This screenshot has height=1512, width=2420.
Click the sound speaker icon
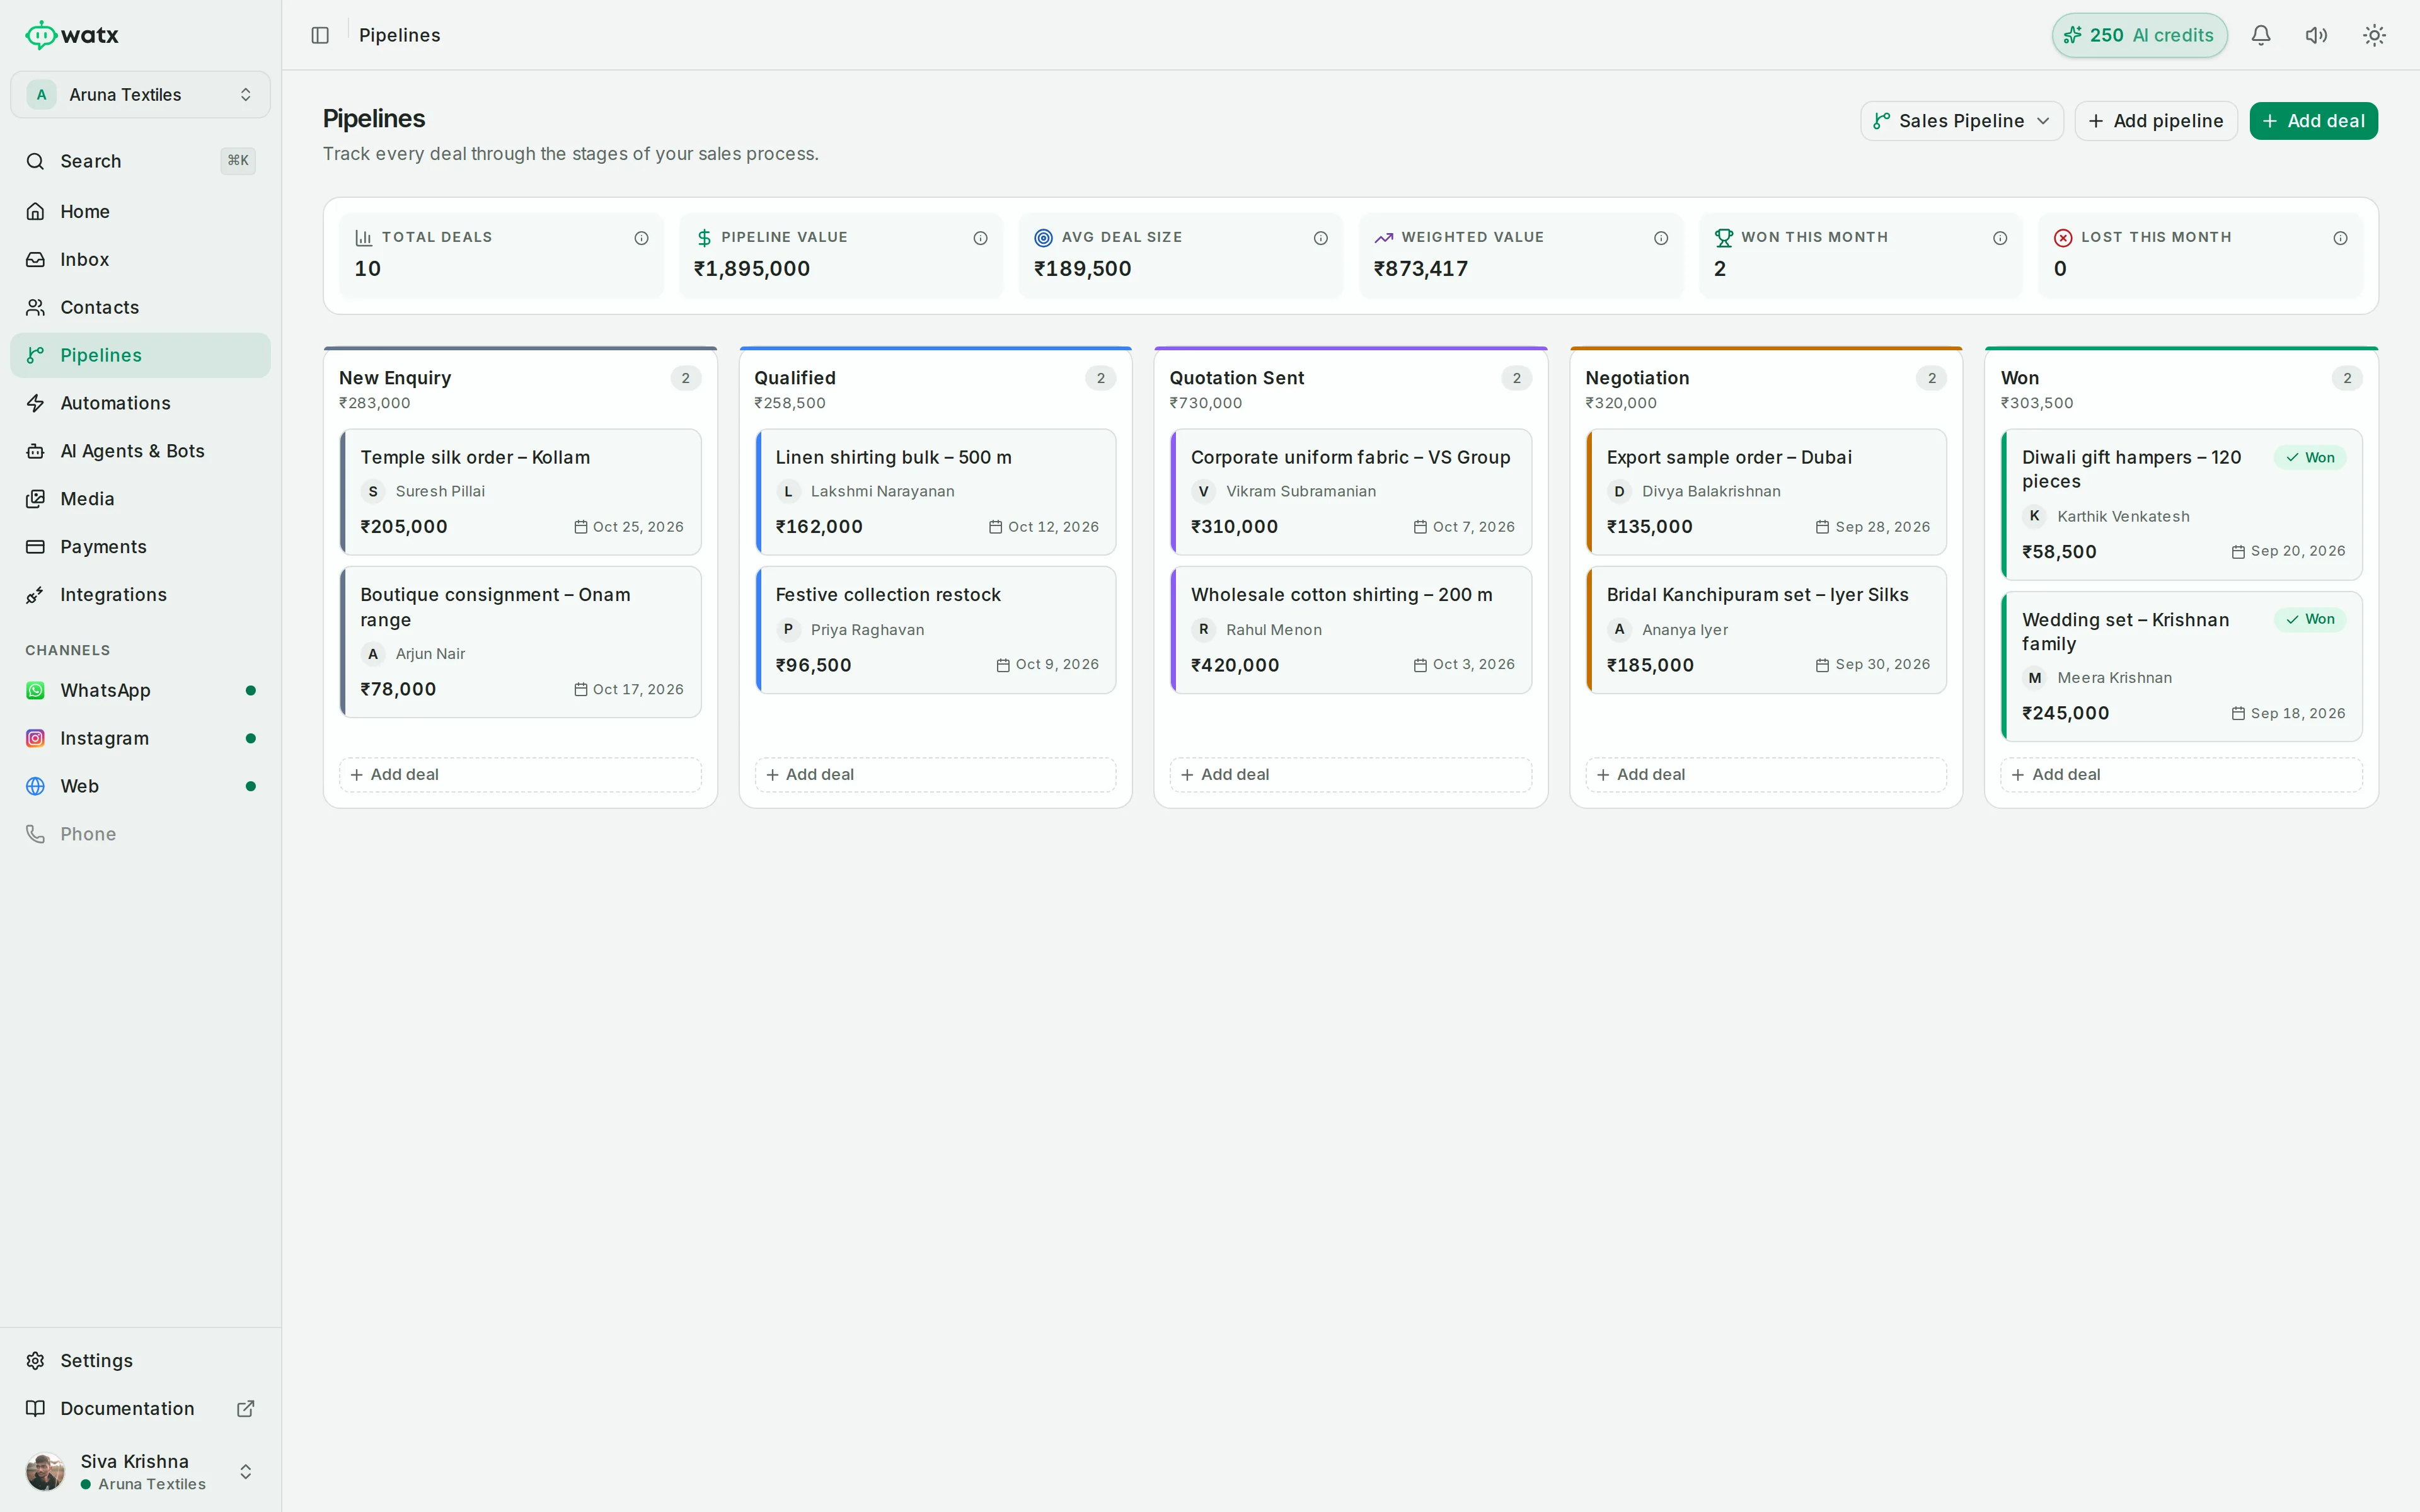tap(2317, 35)
